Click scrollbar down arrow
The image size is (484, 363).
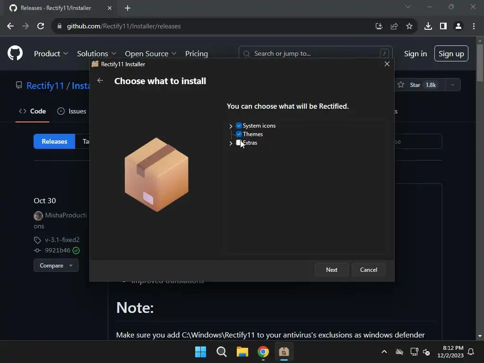point(480,336)
